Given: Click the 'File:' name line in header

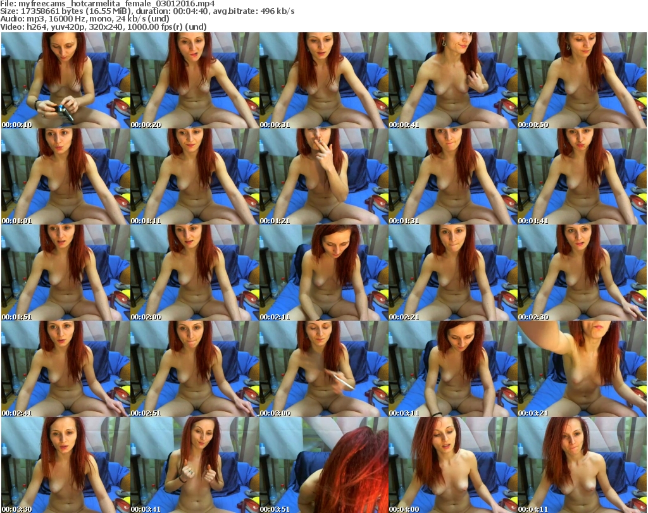Looking at the screenshot, I should [x=108, y=4].
